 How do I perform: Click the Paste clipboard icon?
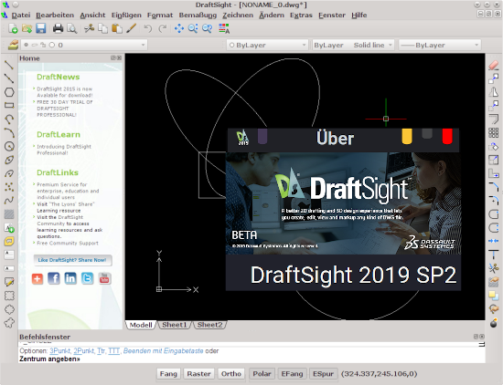coord(117,29)
